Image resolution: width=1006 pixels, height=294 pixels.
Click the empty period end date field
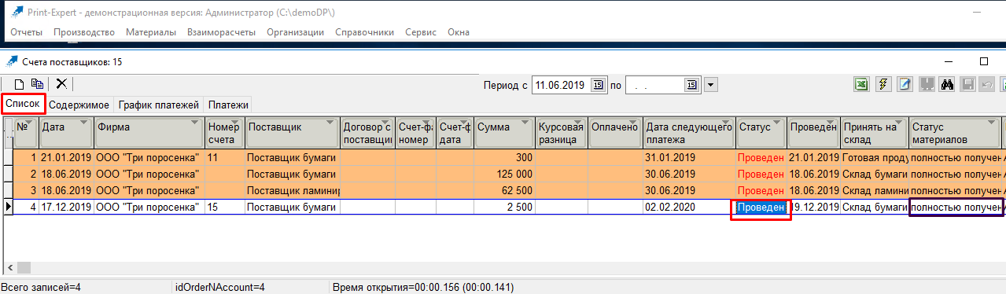(x=654, y=84)
